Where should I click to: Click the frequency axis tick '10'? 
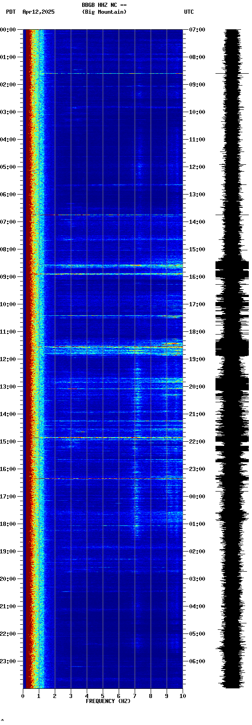tap(183, 696)
